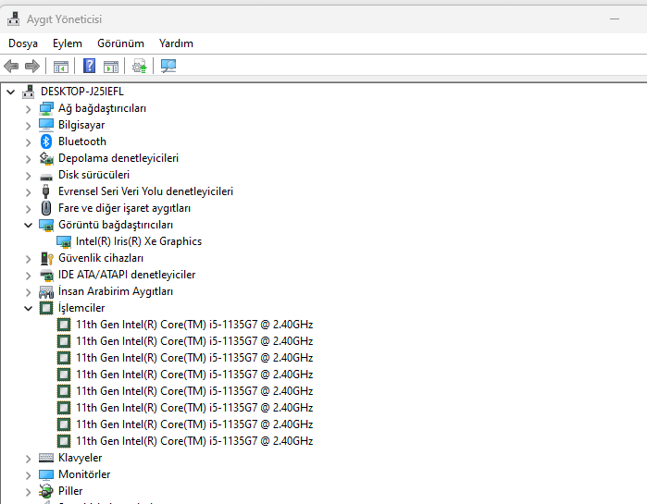
Task: Click Scan for hardware changes monitor icon
Action: (168, 66)
